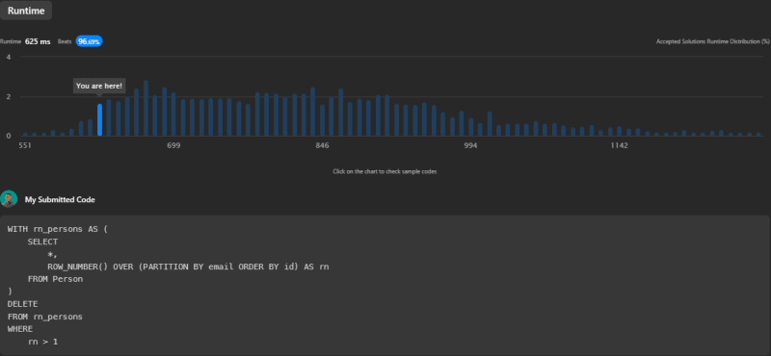Click the y-axis label 4

pyautogui.click(x=9, y=57)
